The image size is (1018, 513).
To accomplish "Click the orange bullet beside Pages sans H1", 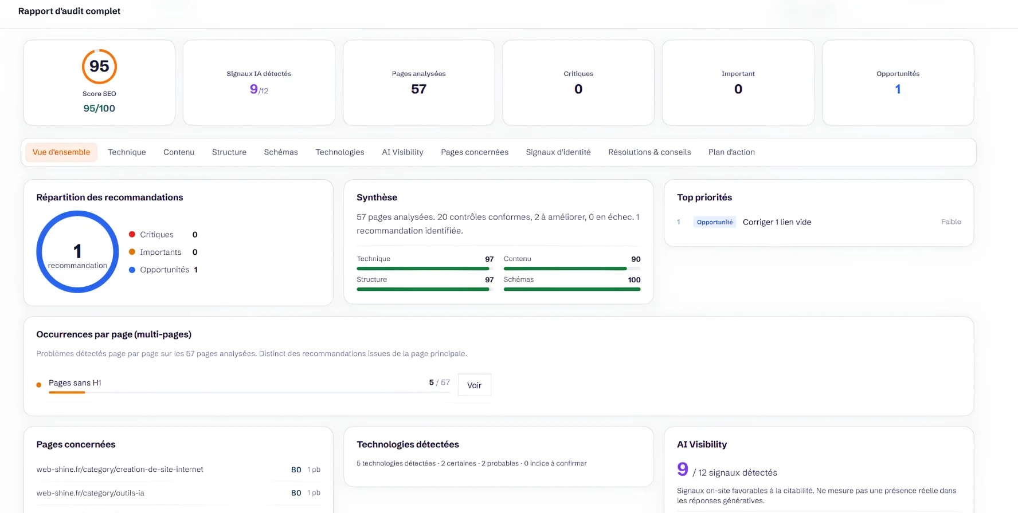I will [39, 385].
